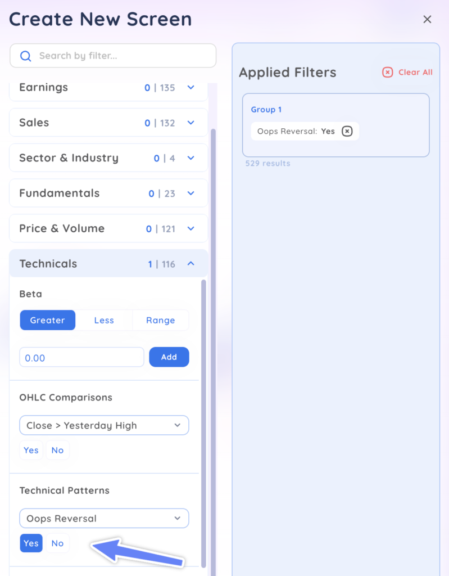449x576 pixels.
Task: Click the Technicals panel vertical scrollbar
Action: (203, 422)
